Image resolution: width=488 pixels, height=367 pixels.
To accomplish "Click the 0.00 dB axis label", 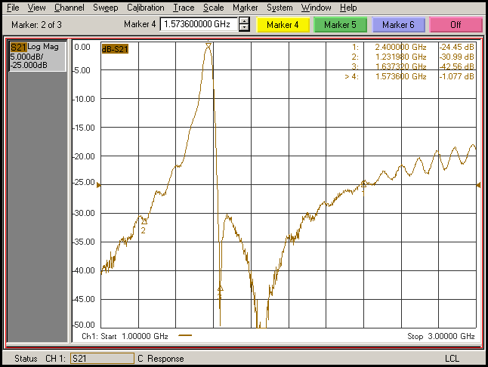I will click(82, 47).
